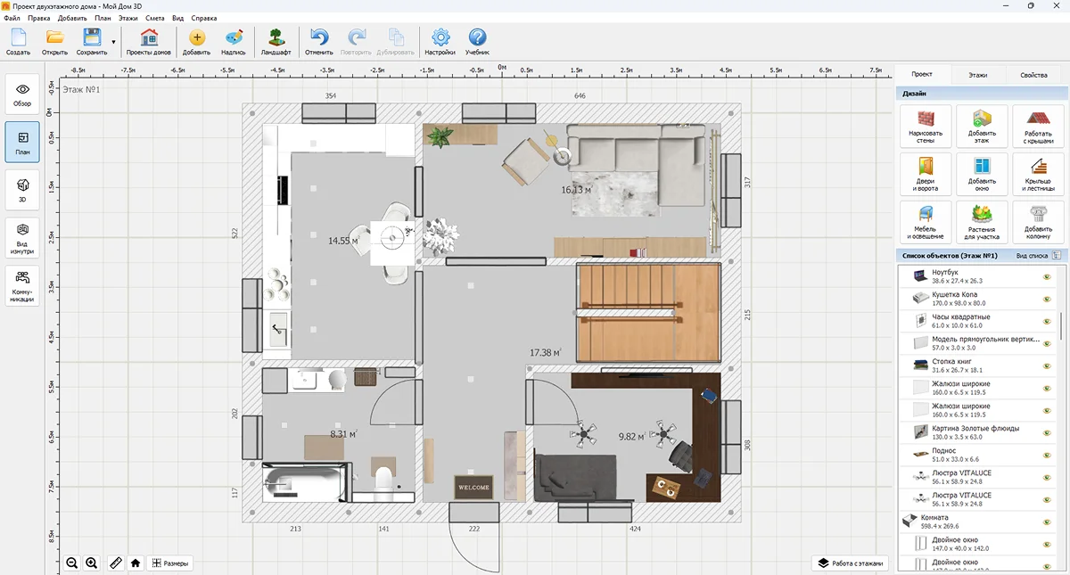Click the Добавить колонну button
This screenshot has width=1070, height=575.
click(1038, 223)
